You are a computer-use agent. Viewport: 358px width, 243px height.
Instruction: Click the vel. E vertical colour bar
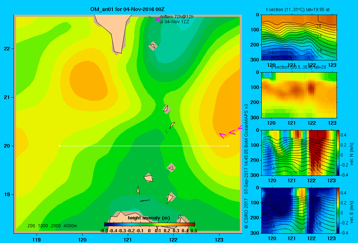[338, 210]
